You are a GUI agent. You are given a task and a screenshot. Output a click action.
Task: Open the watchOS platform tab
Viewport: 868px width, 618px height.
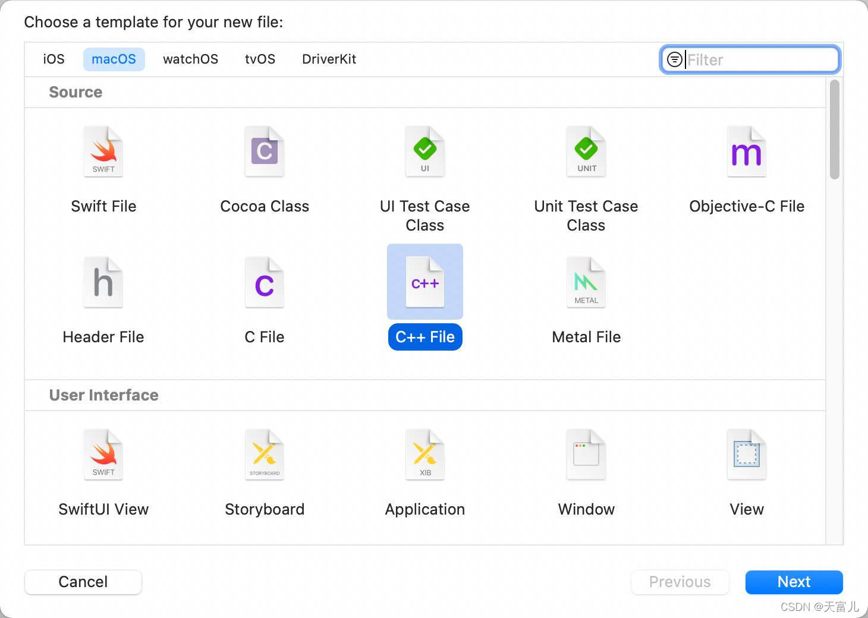tap(191, 59)
